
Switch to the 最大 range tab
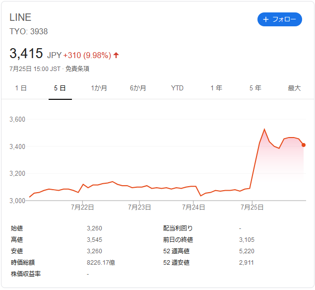294,88
